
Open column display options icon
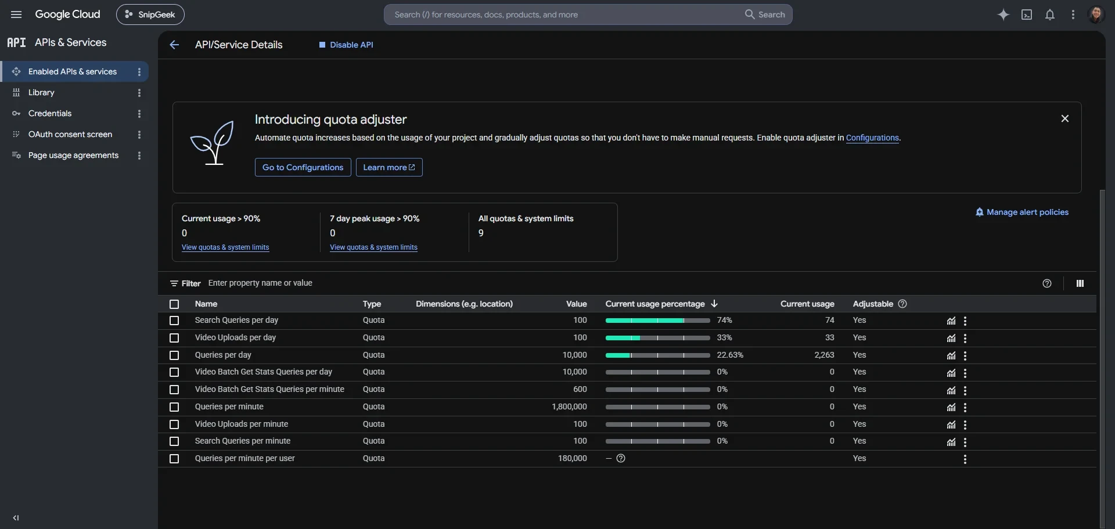[1080, 283]
